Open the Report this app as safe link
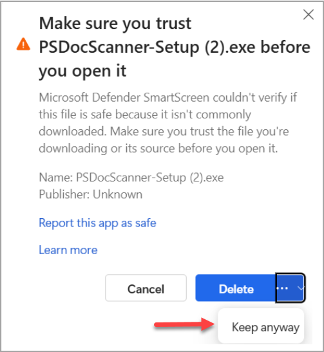This screenshot has width=324, height=352. click(x=97, y=223)
